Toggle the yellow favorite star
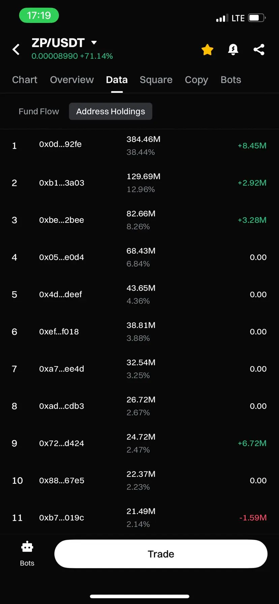The height and width of the screenshot is (604, 279). pos(207,50)
